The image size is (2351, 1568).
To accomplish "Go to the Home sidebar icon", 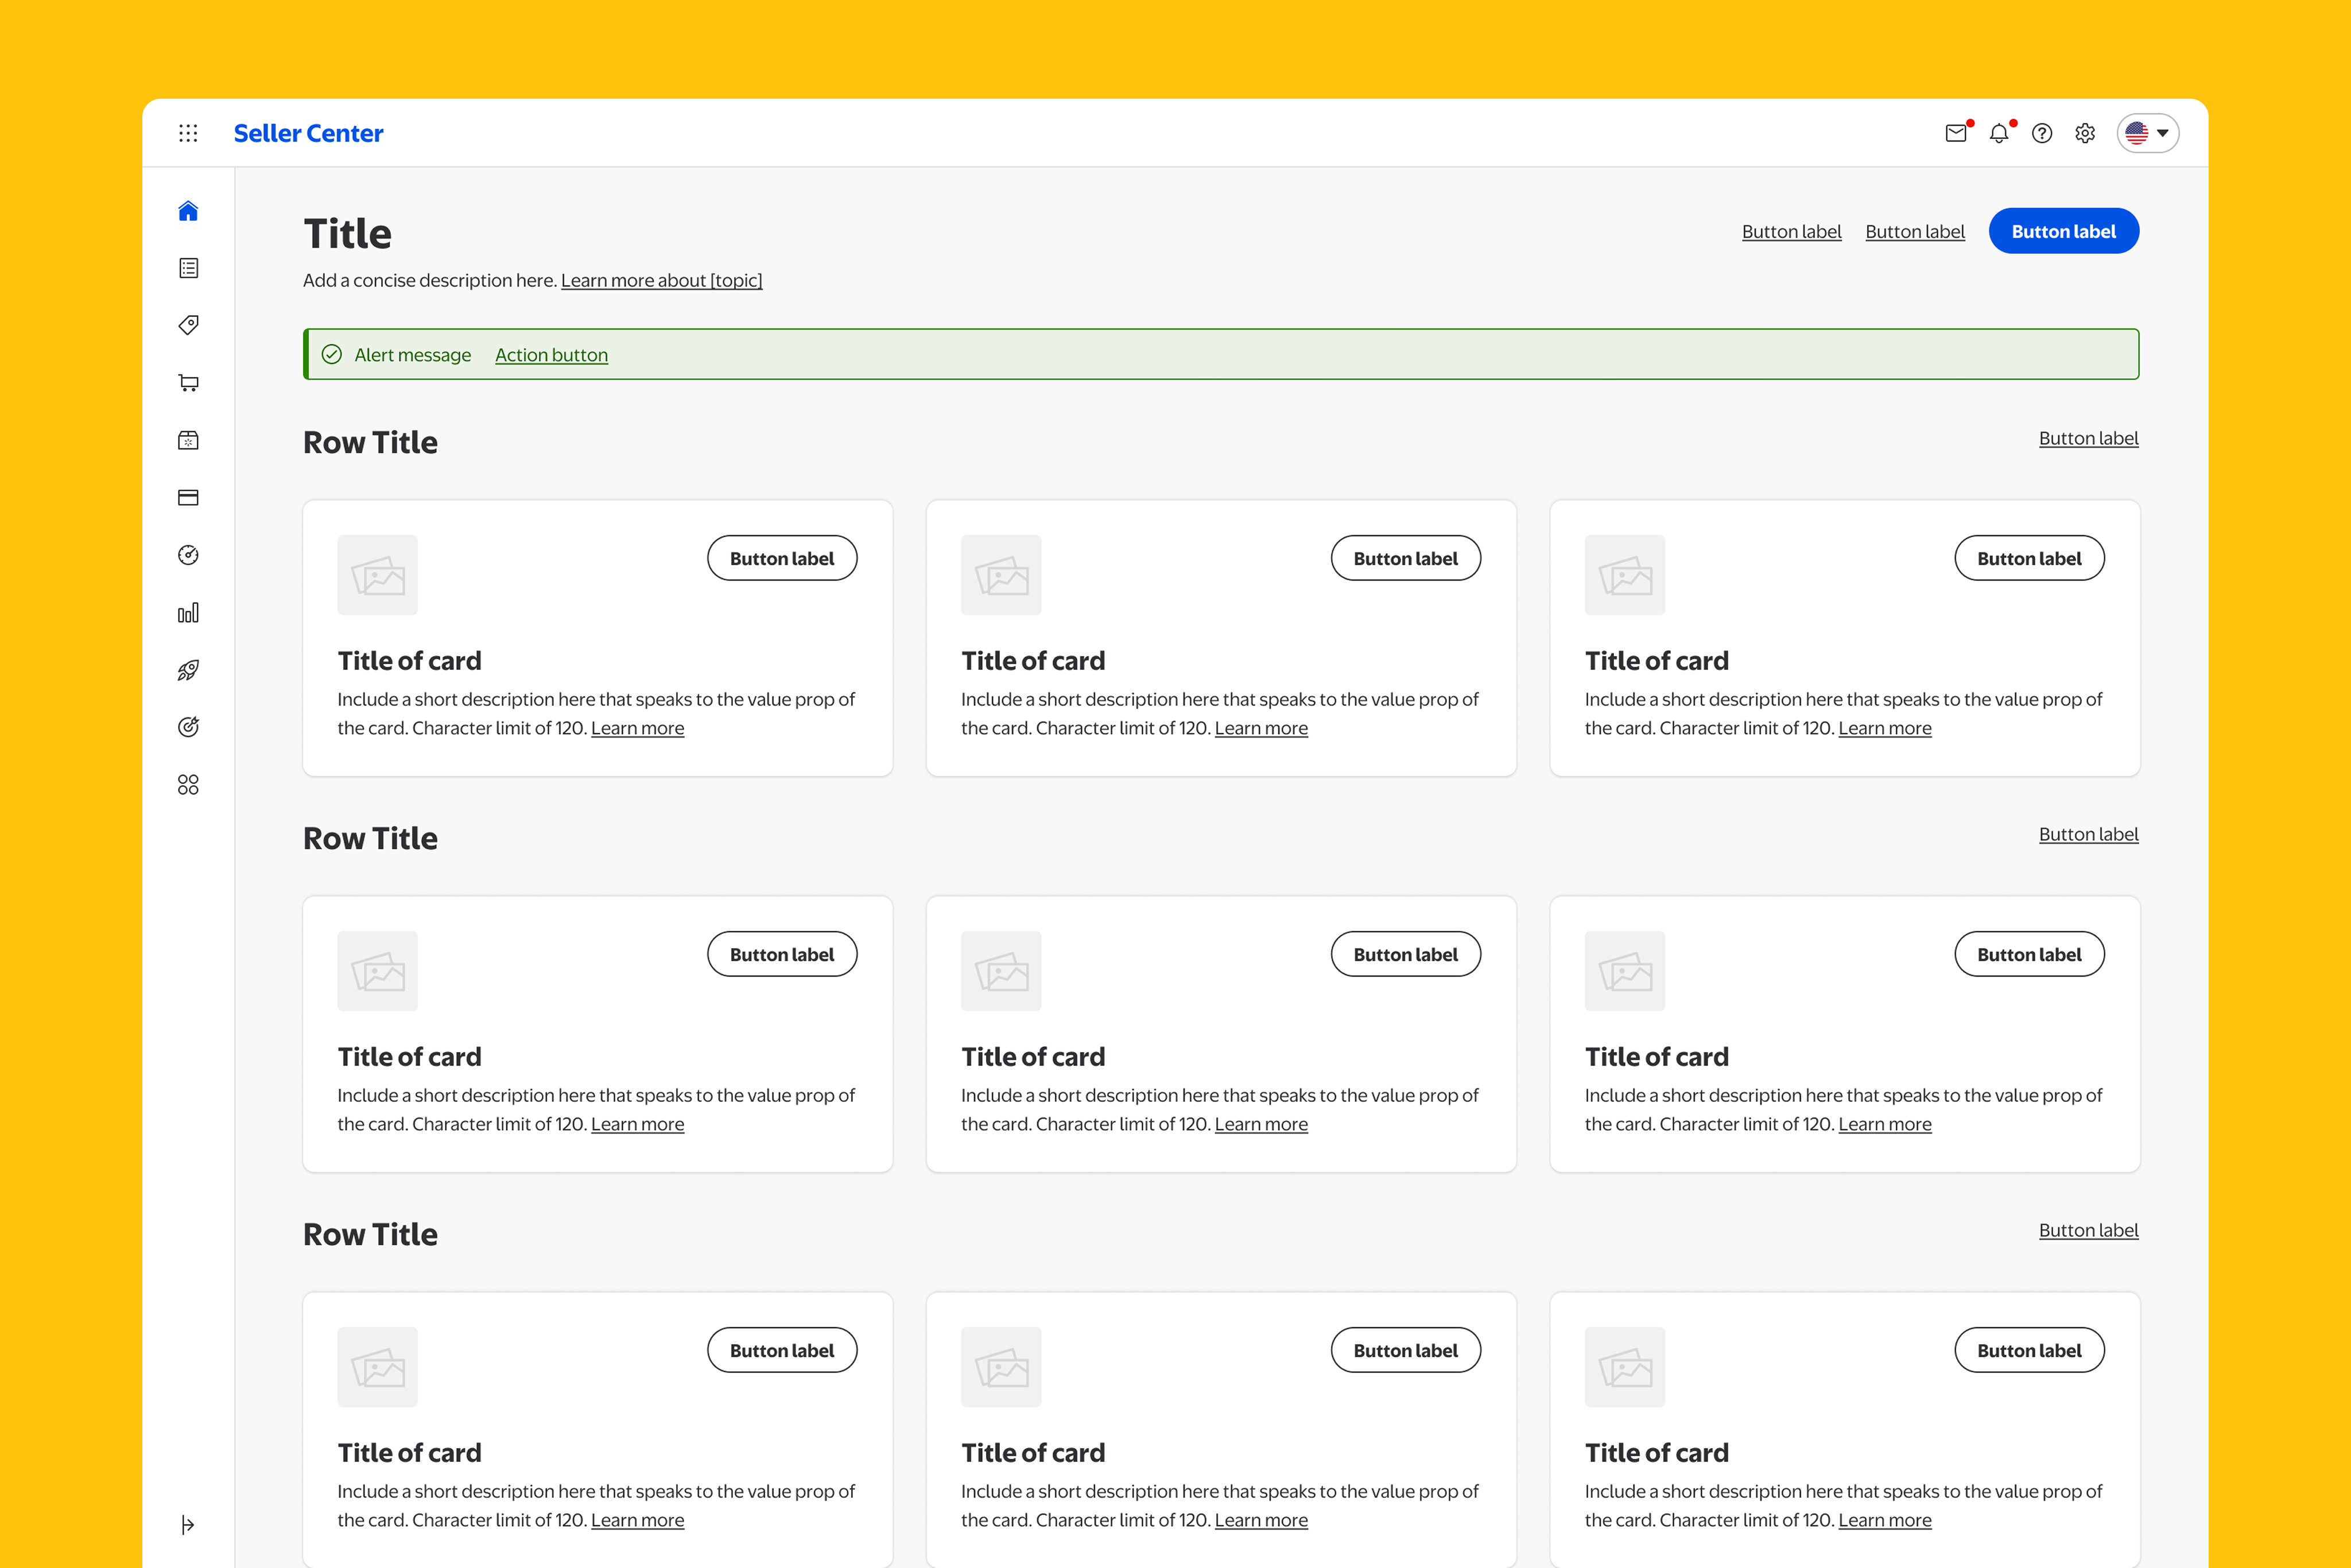I will point(188,211).
